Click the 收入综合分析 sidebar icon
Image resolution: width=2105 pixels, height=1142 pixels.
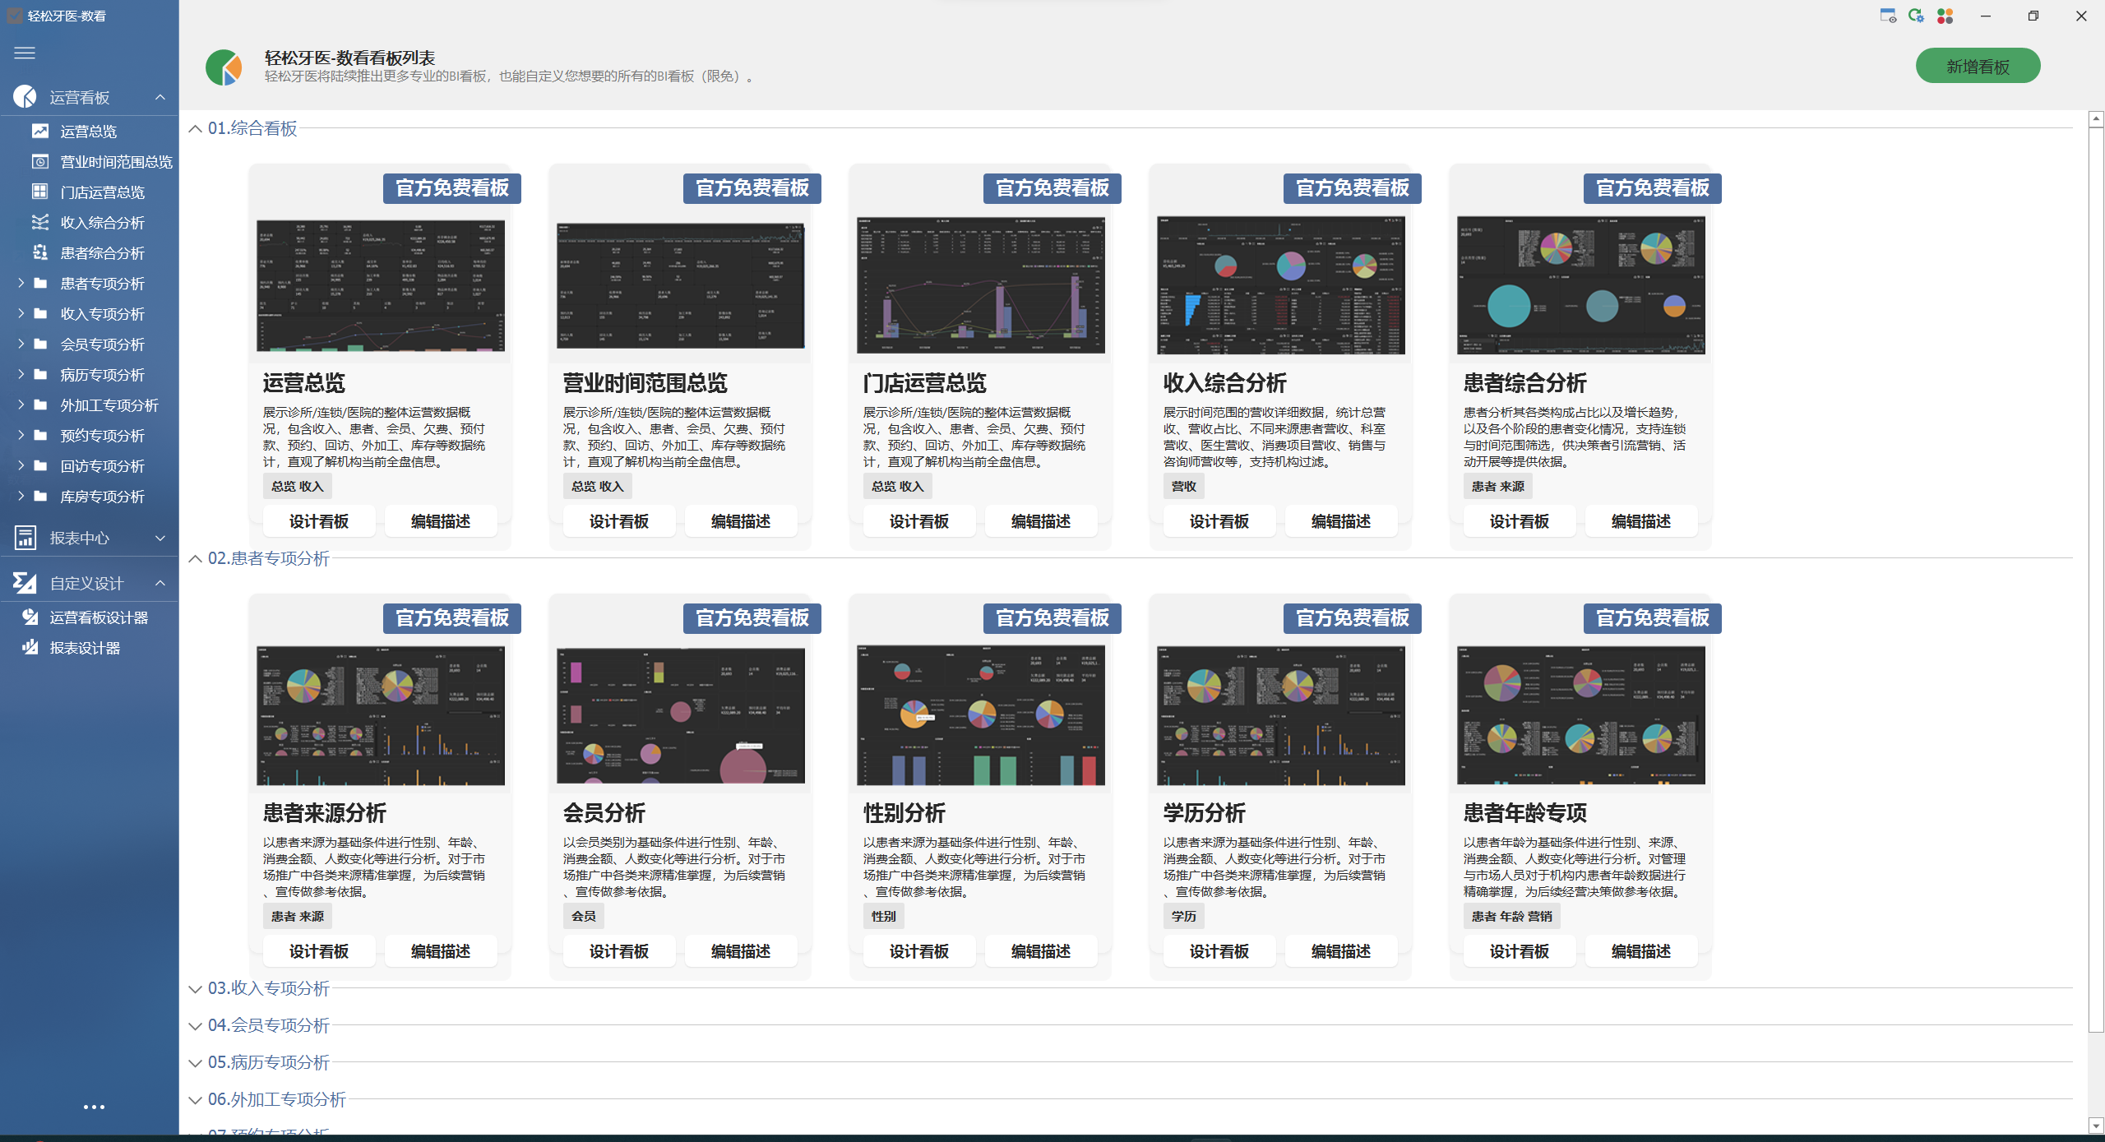(40, 222)
